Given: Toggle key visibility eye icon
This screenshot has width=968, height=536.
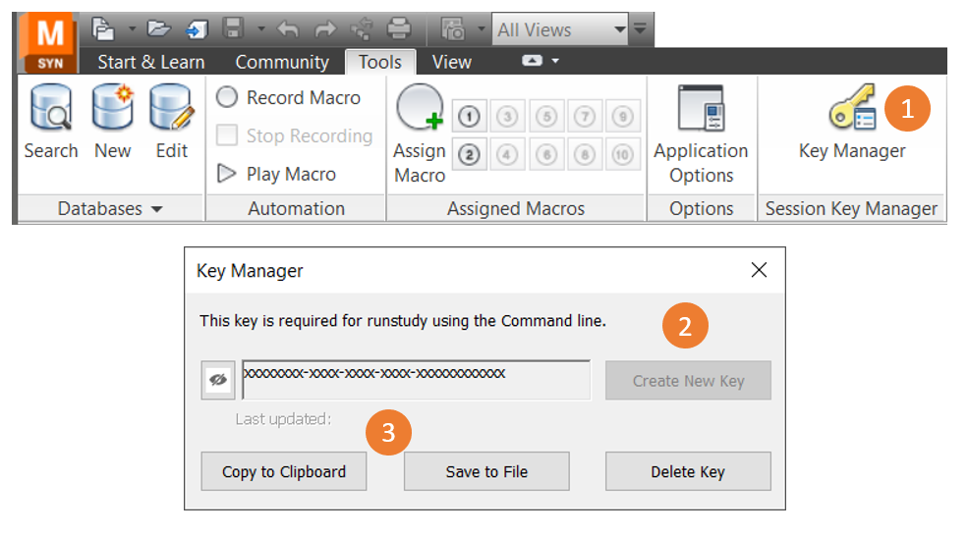Looking at the screenshot, I should point(217,380).
